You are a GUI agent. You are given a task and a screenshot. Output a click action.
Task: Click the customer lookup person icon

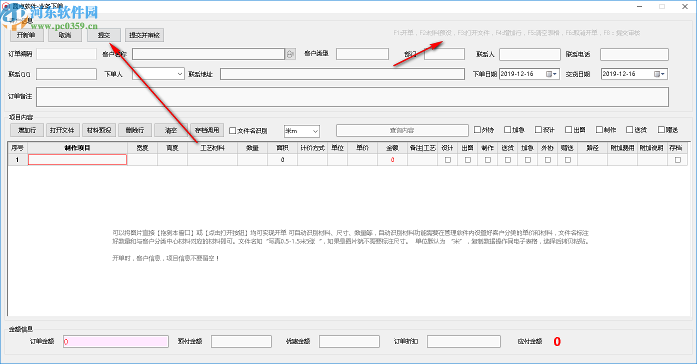click(x=290, y=53)
